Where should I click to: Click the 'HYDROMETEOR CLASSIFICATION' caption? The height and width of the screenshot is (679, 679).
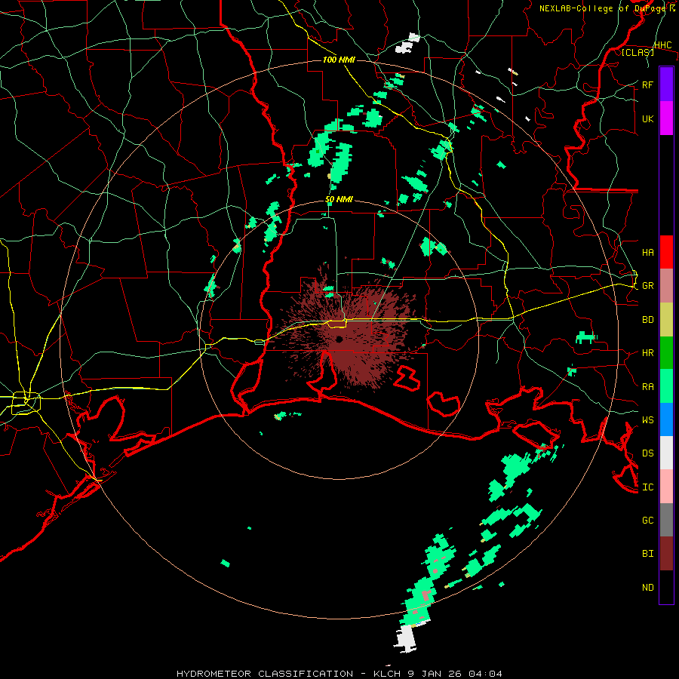tap(265, 674)
